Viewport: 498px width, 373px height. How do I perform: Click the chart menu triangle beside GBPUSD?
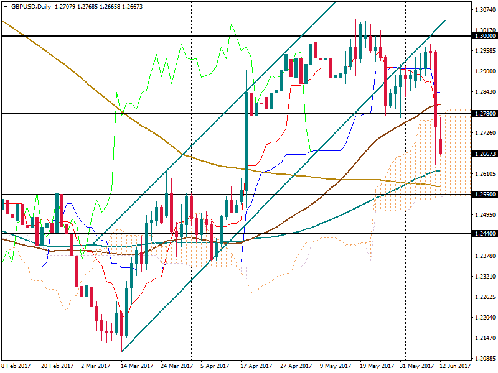4,7
